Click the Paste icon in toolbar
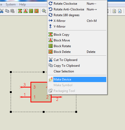This screenshot has width=125, height=130. tap(12, 11)
